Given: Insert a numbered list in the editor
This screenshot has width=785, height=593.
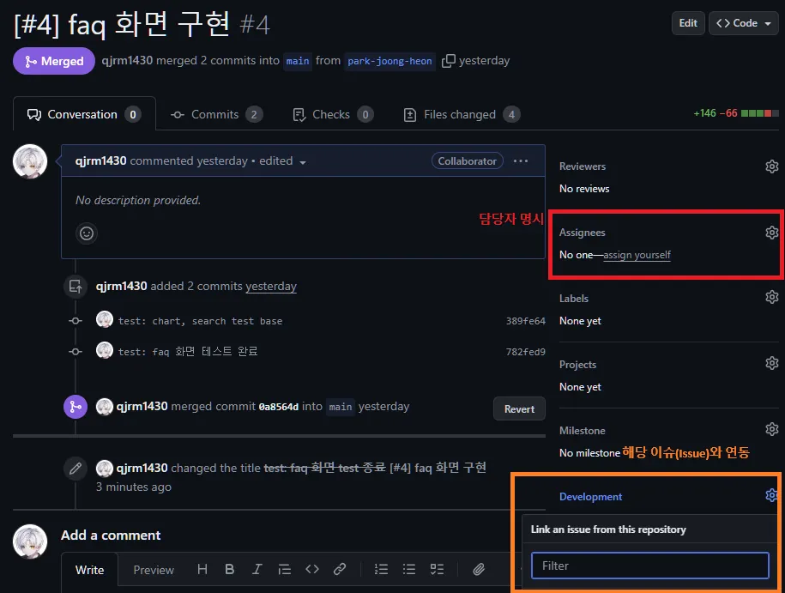Looking at the screenshot, I should point(381,569).
